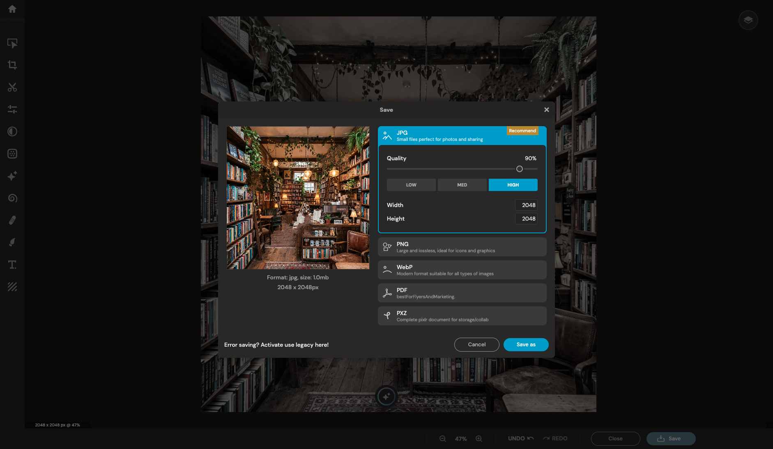Screen dimensions: 773x449
Task: Click the round AI sparkle button on canvas
Action: tap(386, 396)
